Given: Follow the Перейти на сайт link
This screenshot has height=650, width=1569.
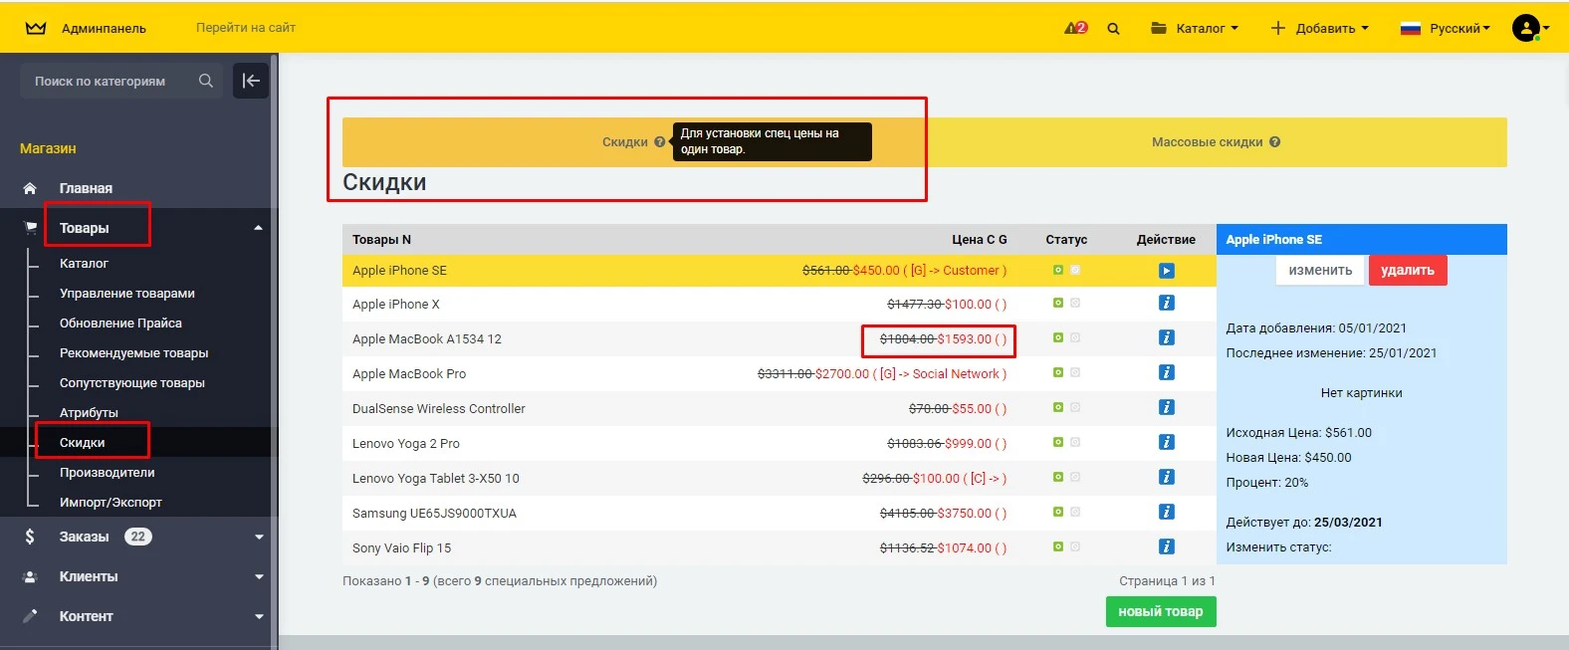Looking at the screenshot, I should click(246, 28).
